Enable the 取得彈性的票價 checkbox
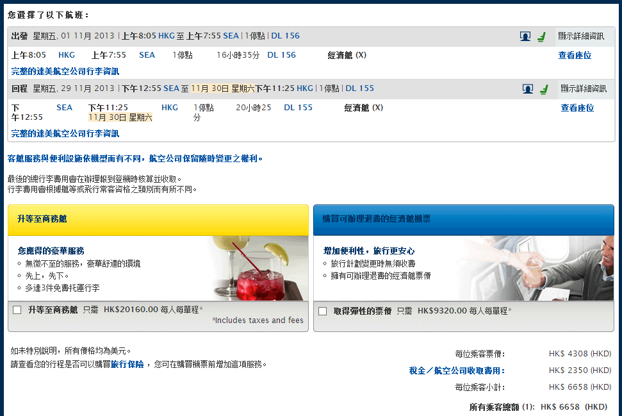 (x=323, y=312)
